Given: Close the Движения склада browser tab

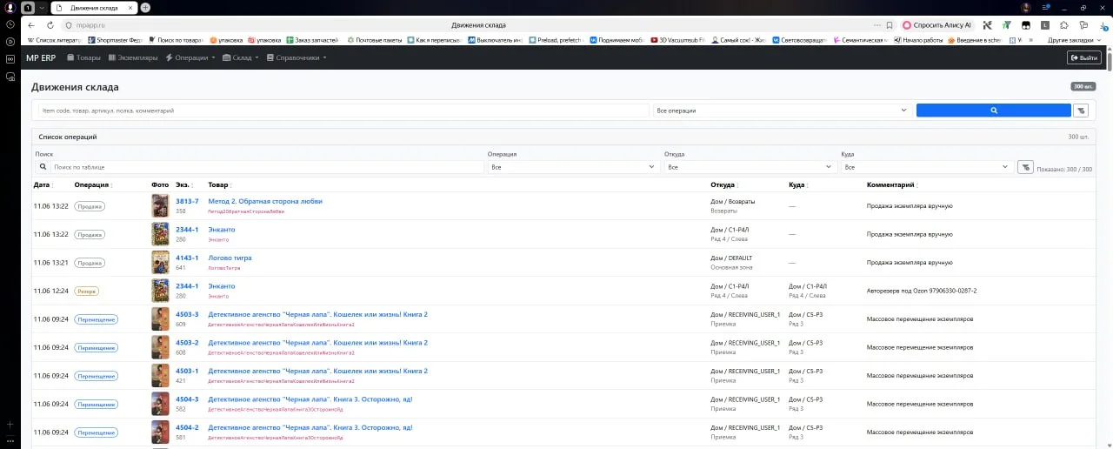Looking at the screenshot, I should click(x=130, y=7).
